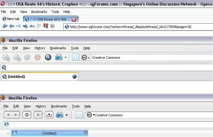
Task: Open Opera's Tools menu
Action: tap(55, 12)
